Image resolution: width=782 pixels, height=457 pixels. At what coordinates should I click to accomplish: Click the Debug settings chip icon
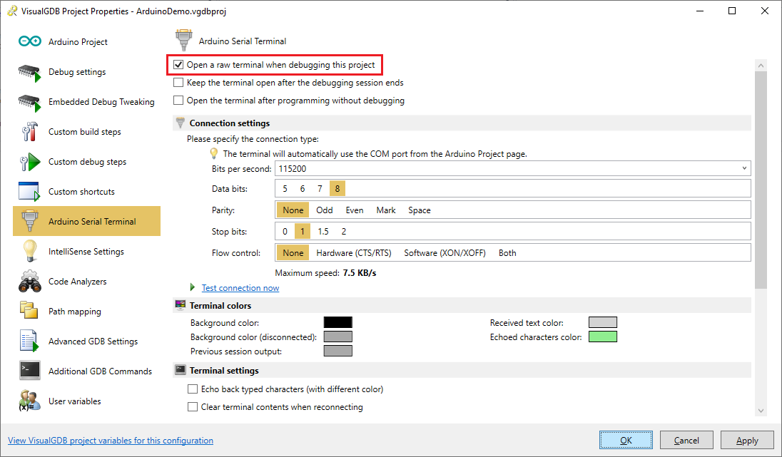(29, 73)
